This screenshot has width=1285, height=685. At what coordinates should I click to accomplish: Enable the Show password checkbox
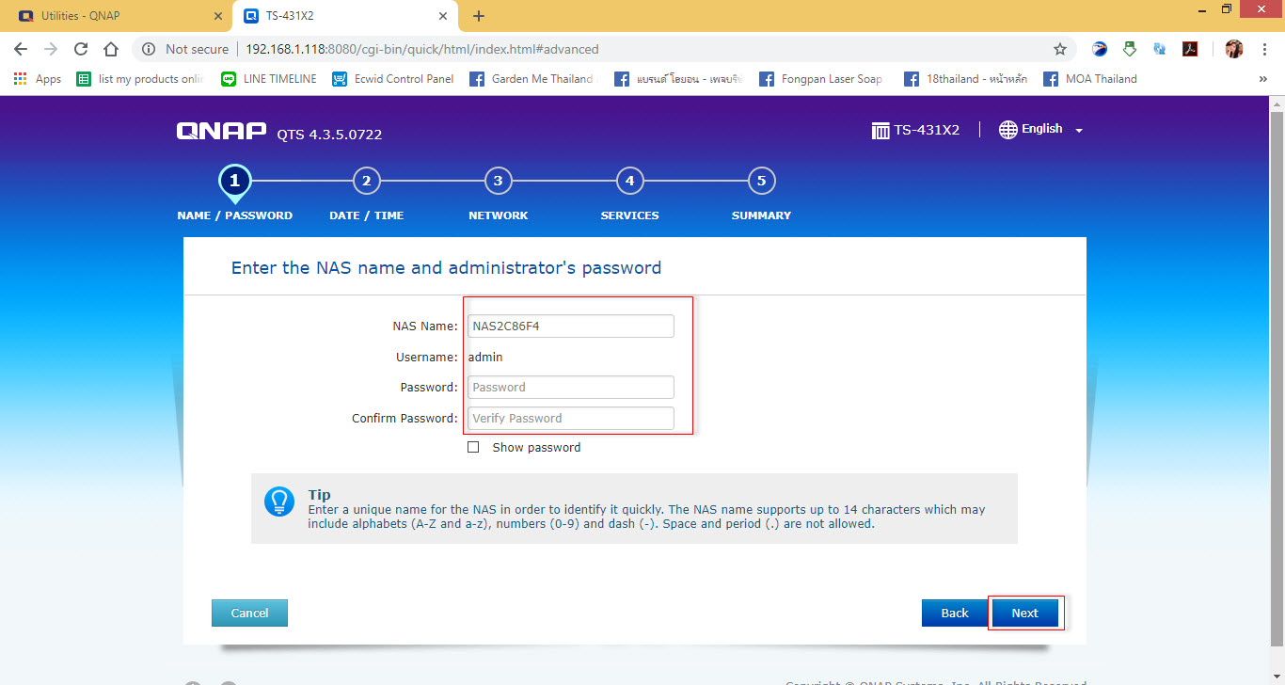[x=473, y=446]
